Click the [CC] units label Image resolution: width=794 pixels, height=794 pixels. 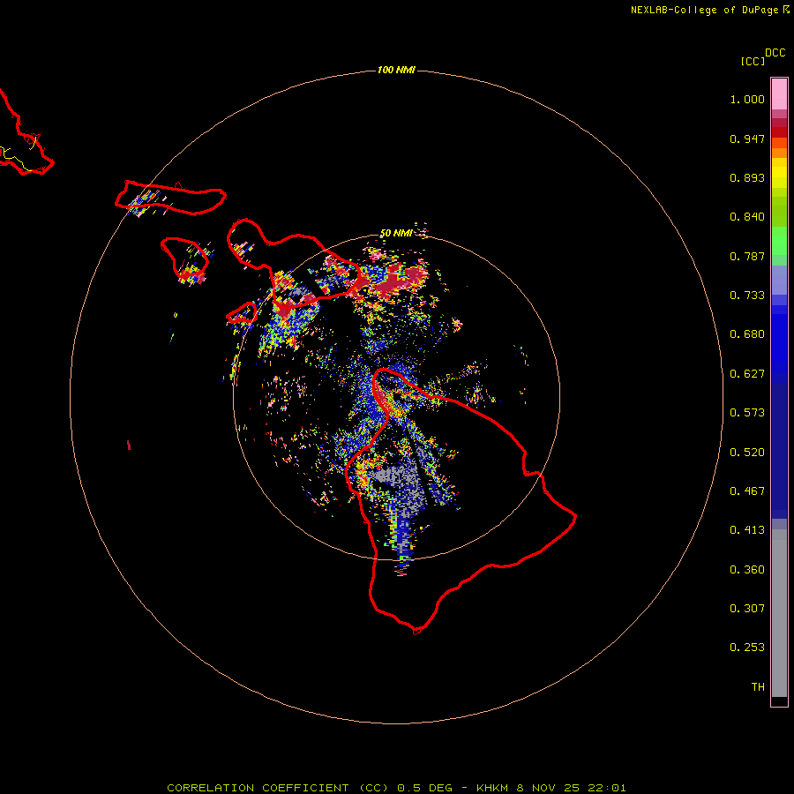pos(753,61)
